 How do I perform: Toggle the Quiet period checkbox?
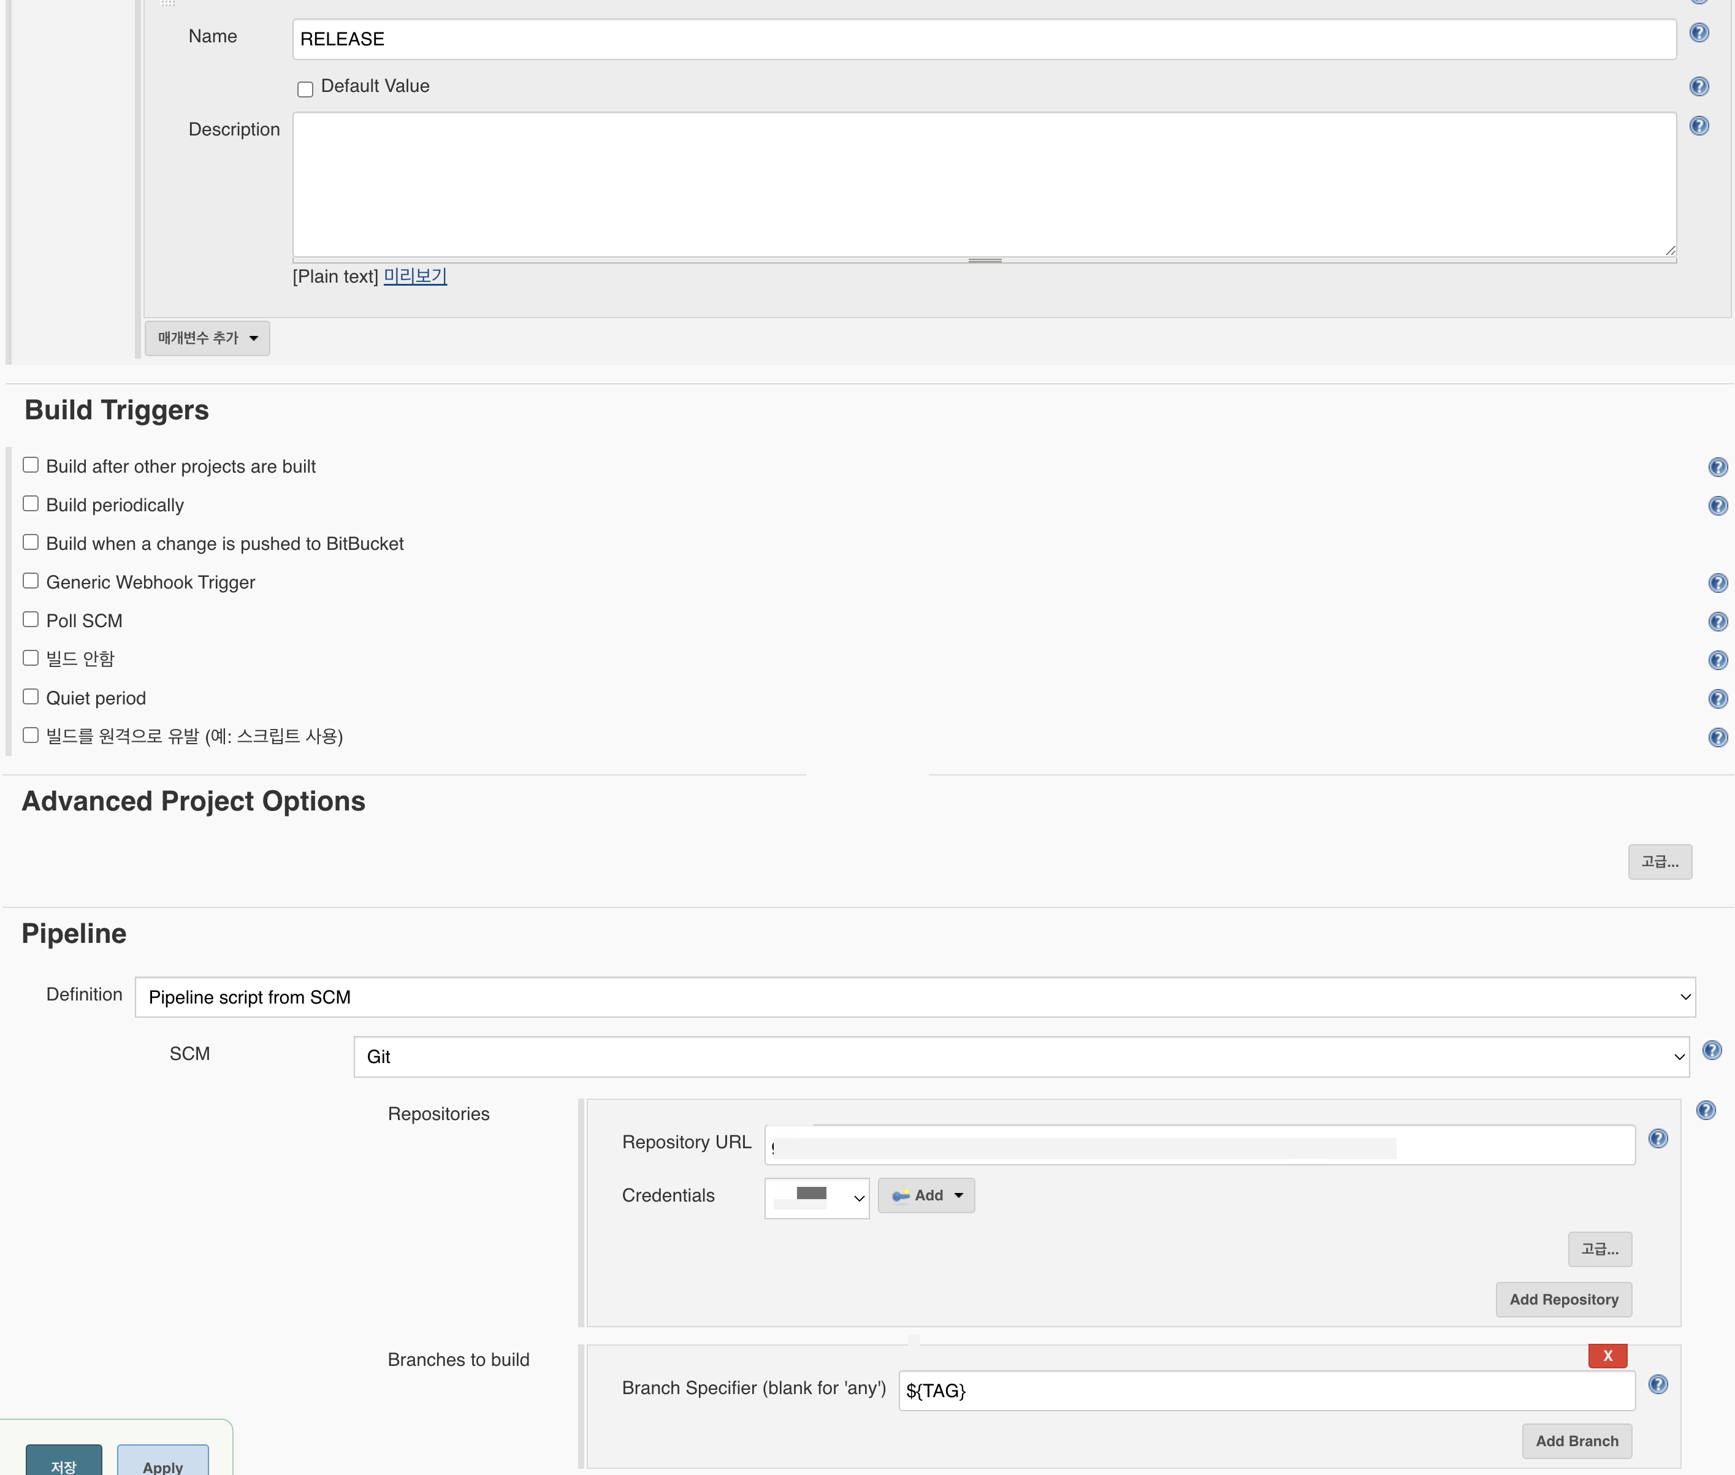(31, 698)
